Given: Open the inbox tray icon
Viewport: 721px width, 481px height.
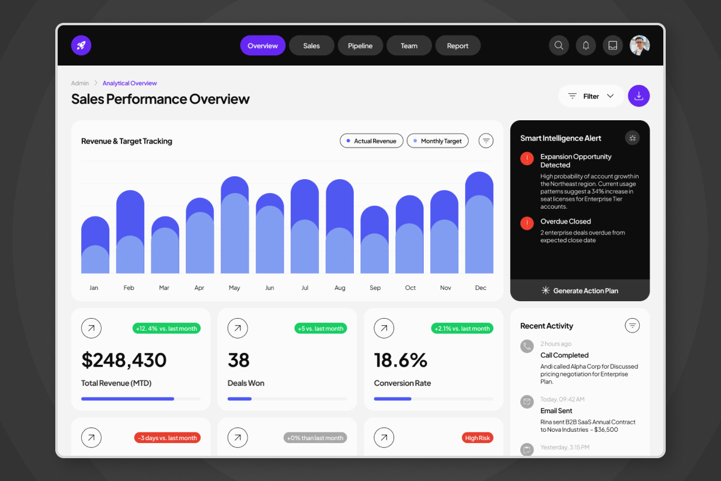Looking at the screenshot, I should (613, 45).
